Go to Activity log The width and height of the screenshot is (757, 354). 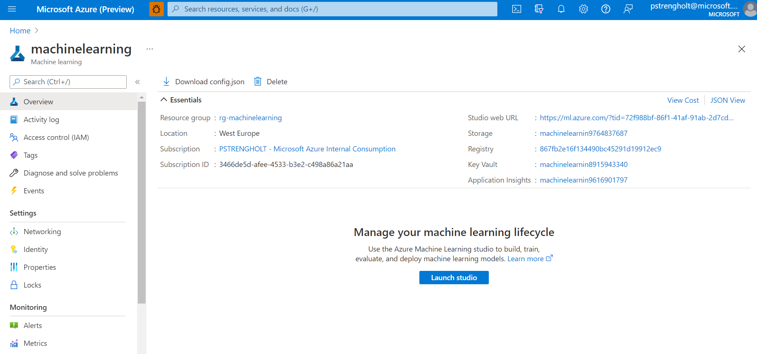coord(41,119)
